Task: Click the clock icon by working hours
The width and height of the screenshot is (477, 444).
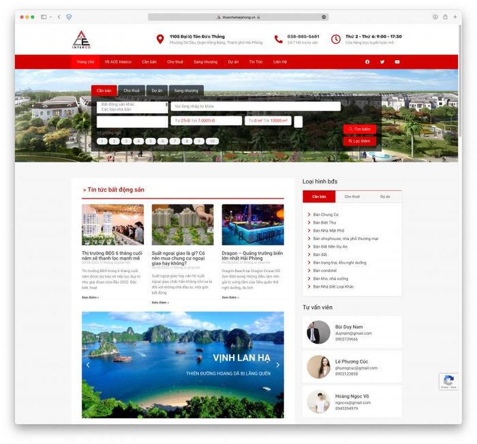Action: (336, 40)
